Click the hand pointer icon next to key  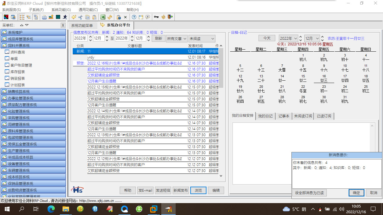163,17
